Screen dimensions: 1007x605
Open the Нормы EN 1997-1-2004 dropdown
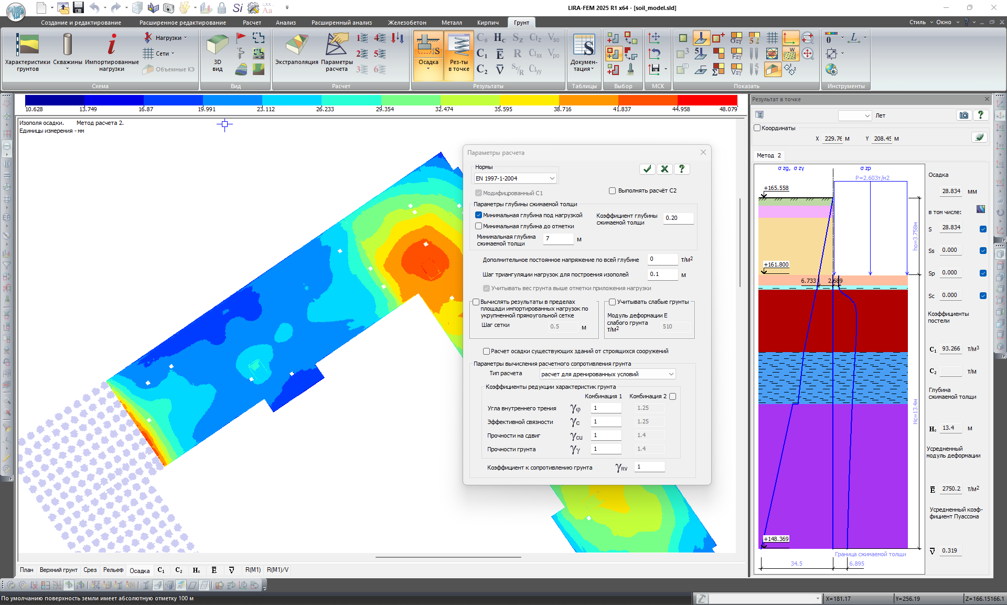click(x=515, y=178)
